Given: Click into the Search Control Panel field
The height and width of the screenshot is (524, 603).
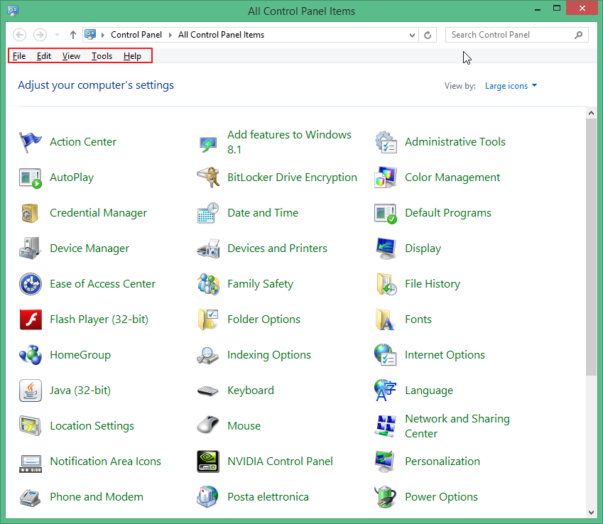Looking at the screenshot, I should (510, 35).
